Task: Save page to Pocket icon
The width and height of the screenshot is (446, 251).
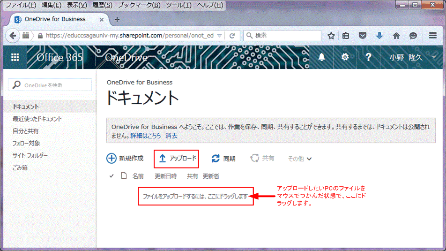Action: 363,36
